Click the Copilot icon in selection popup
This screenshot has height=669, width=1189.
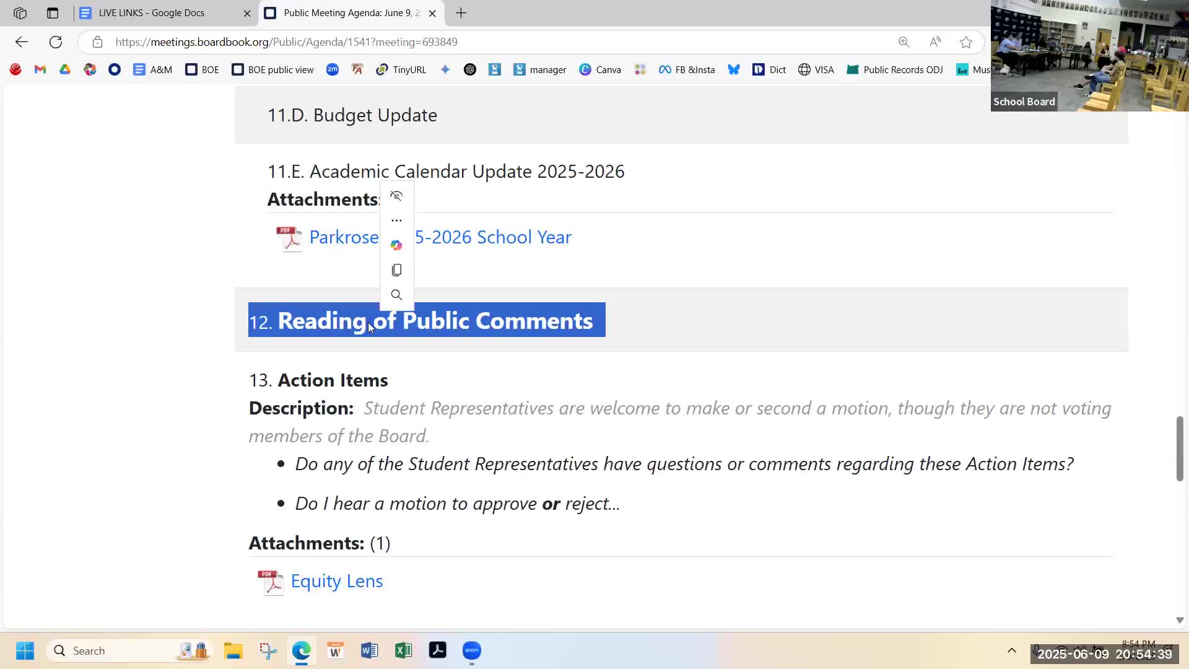[396, 245]
